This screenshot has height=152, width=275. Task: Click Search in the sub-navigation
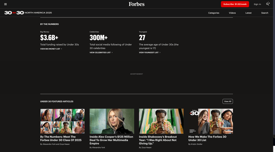(264, 13)
